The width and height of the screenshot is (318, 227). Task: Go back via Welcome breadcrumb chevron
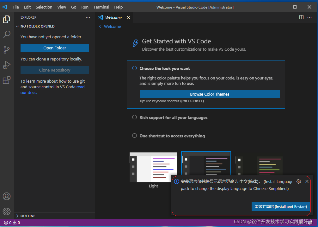(x=100, y=26)
